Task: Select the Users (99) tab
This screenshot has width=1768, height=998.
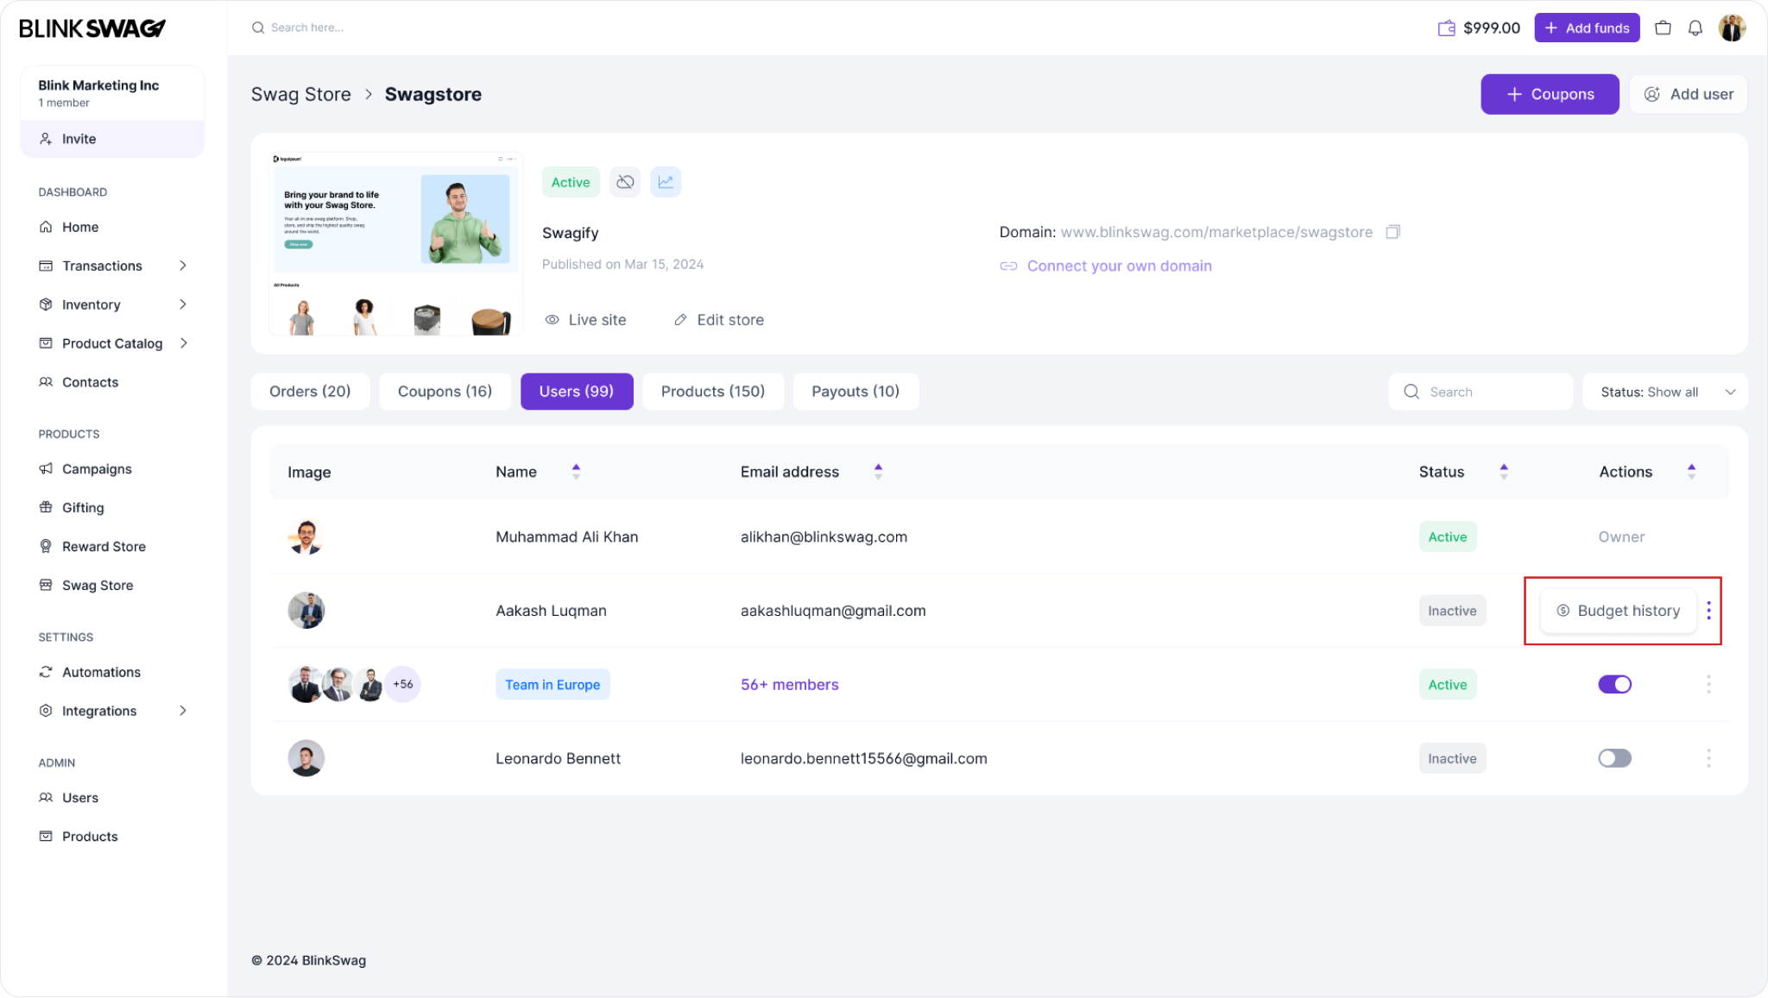Action: 577,392
